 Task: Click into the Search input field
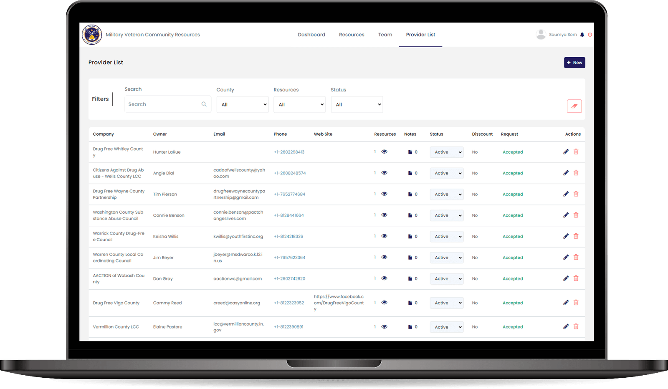[164, 104]
